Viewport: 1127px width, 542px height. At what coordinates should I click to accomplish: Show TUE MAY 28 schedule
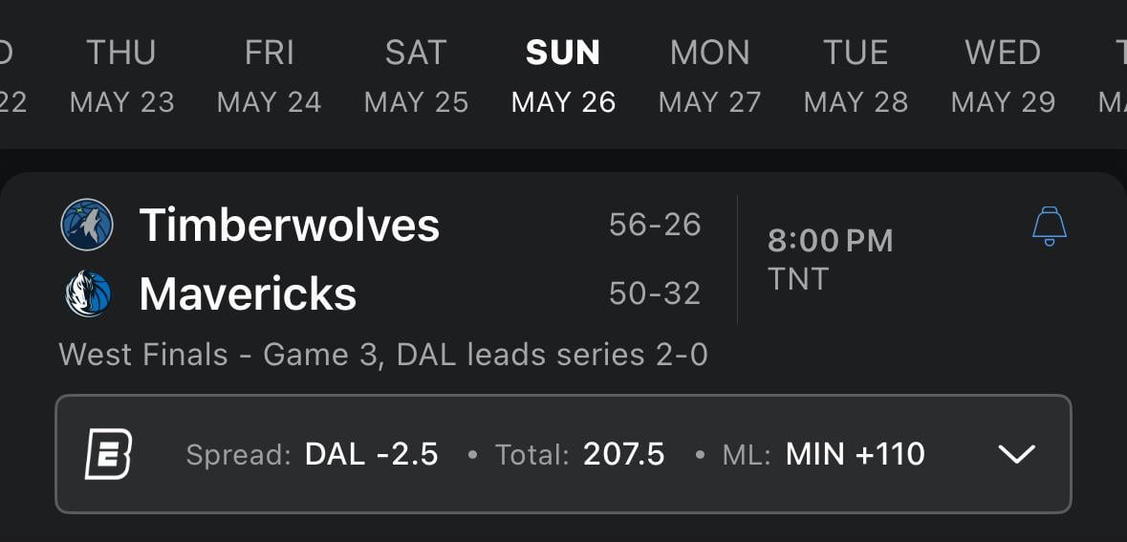click(856, 76)
